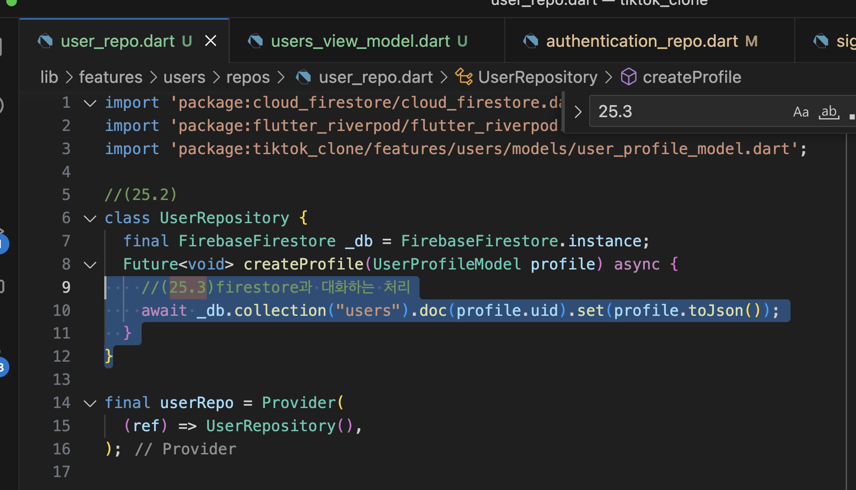Fold the createProfile method at line 8
The image size is (856, 490).
point(90,265)
